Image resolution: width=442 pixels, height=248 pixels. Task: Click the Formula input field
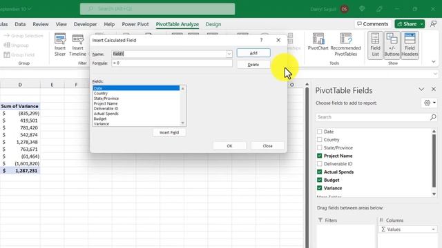pos(172,63)
